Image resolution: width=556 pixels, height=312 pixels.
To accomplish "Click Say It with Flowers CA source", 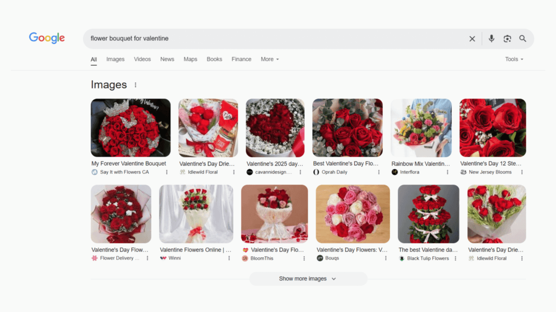I will (x=124, y=172).
